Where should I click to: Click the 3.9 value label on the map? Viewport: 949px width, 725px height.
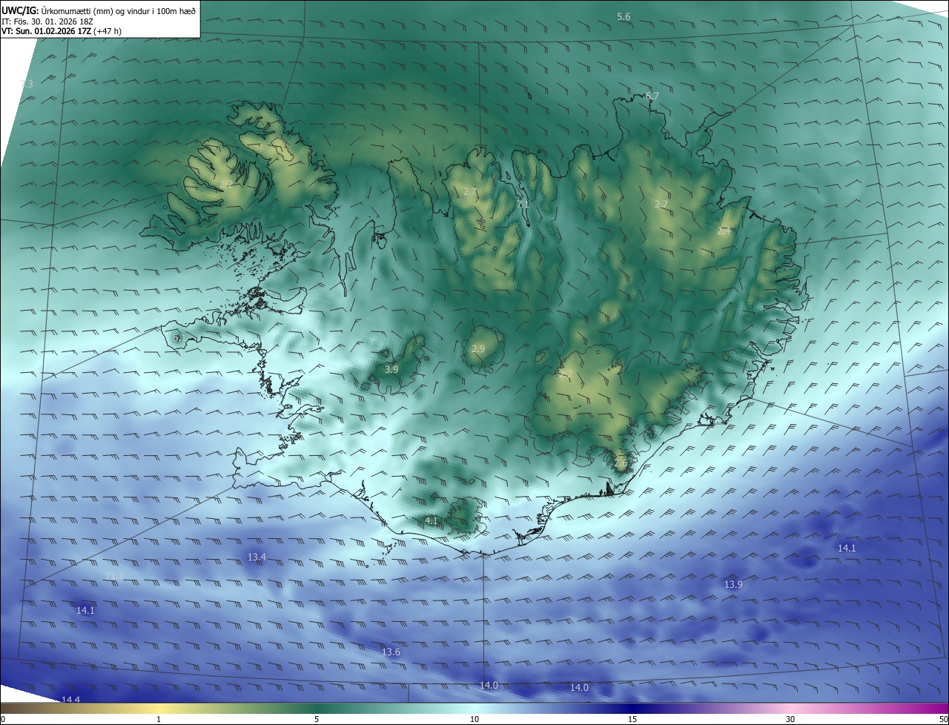[391, 368]
